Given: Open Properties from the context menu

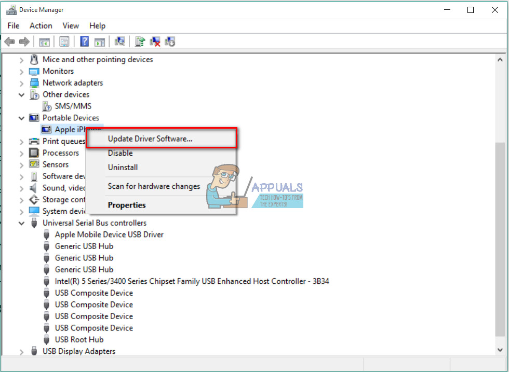Looking at the screenshot, I should 162,205.
